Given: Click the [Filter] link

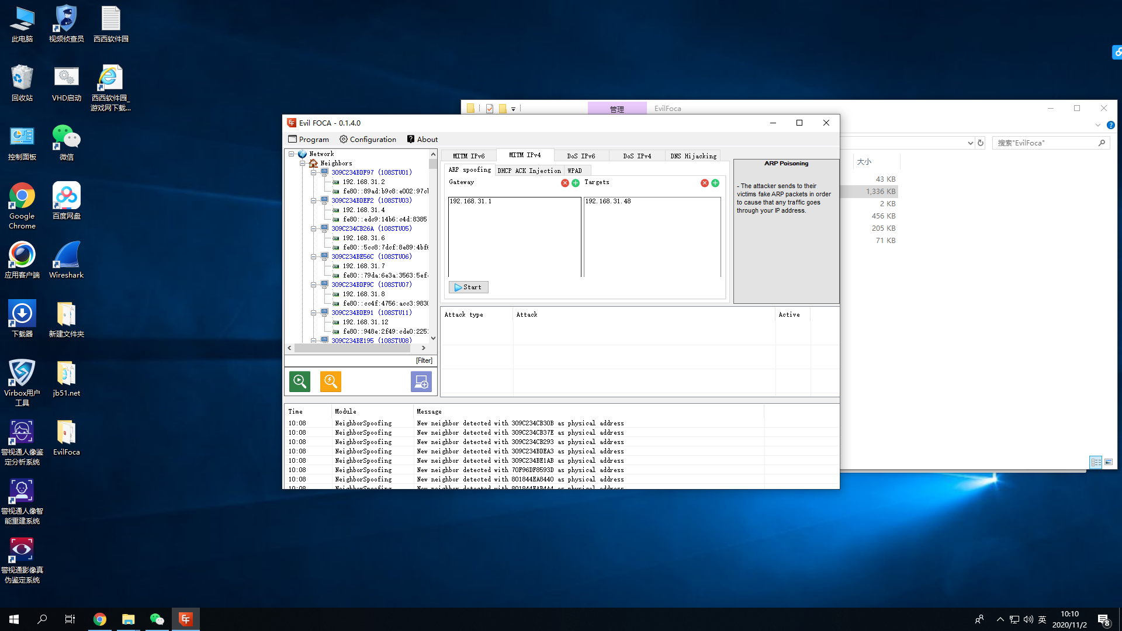Looking at the screenshot, I should click(424, 360).
